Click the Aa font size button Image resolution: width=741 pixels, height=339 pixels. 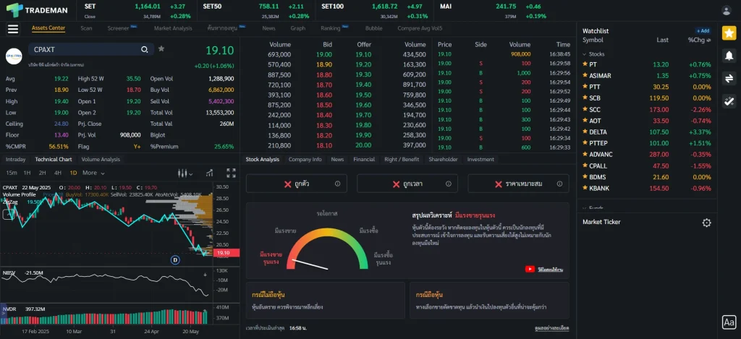click(x=729, y=322)
